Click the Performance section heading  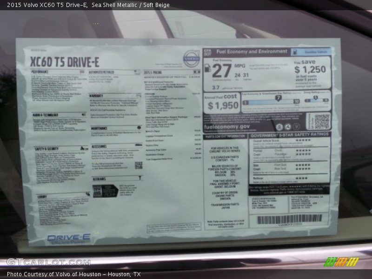40,72
